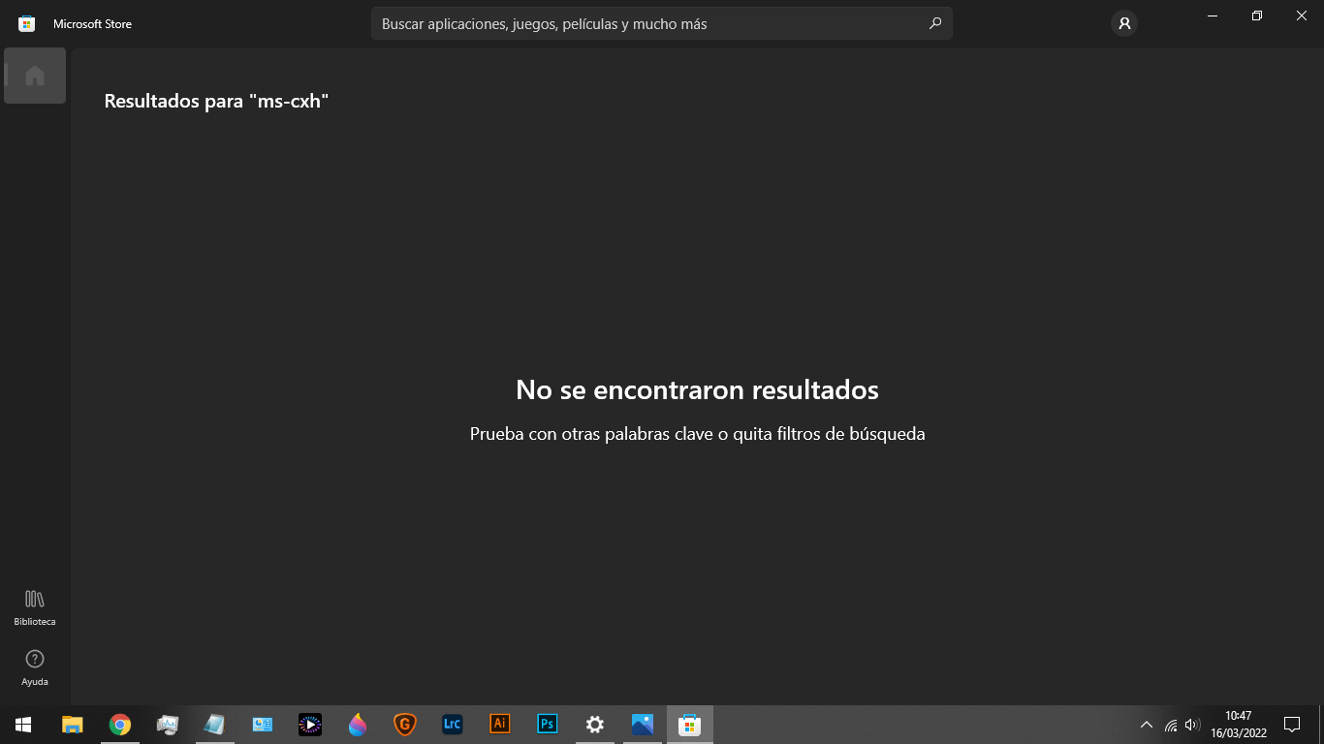Open File Explorer from the taskbar
The height and width of the screenshot is (744, 1324).
[x=73, y=725]
